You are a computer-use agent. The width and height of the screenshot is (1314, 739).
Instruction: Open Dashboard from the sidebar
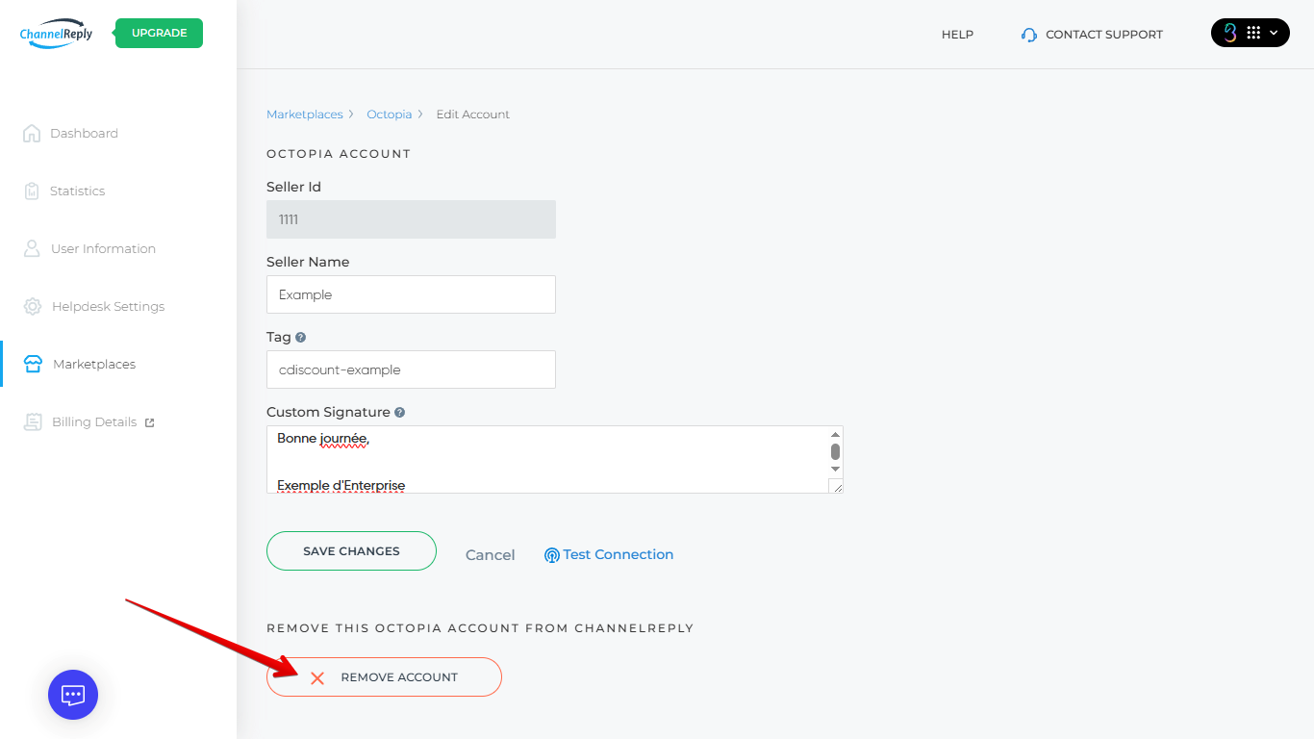[84, 134]
